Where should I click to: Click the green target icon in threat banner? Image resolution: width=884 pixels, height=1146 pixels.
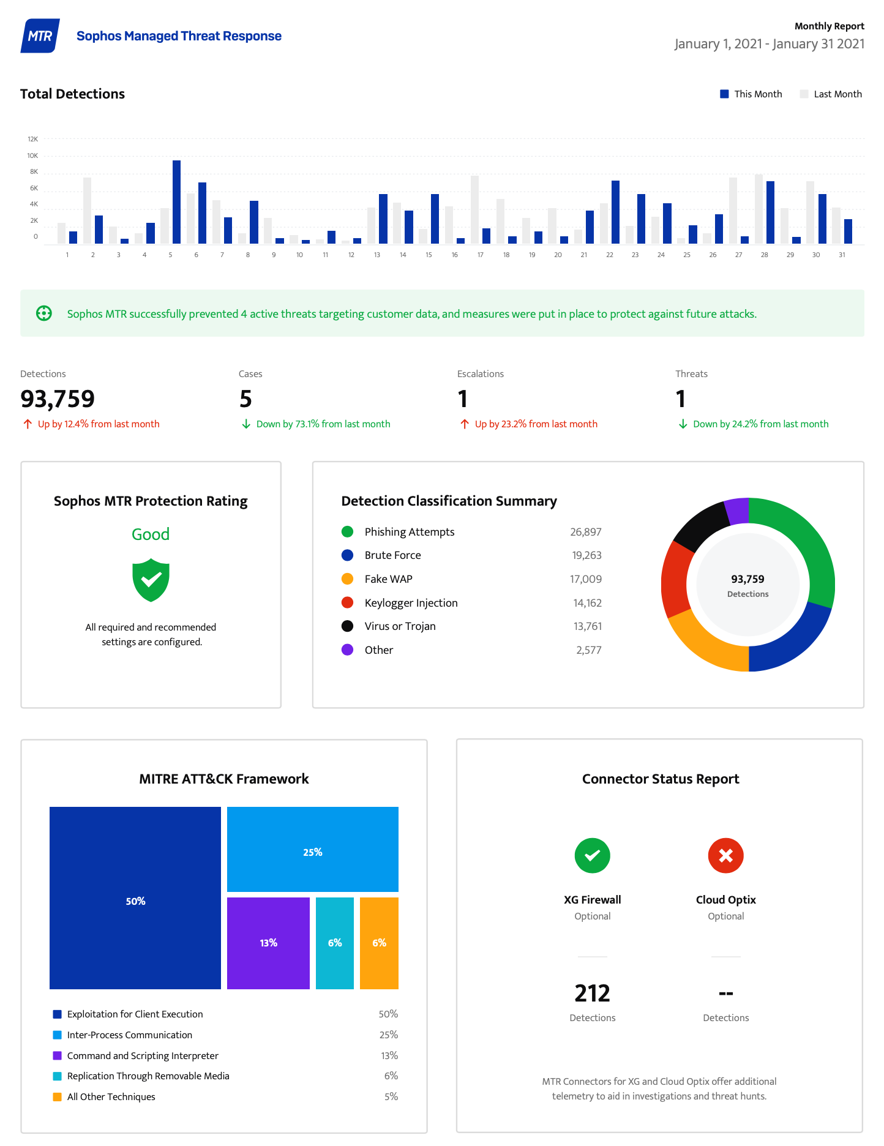(44, 313)
